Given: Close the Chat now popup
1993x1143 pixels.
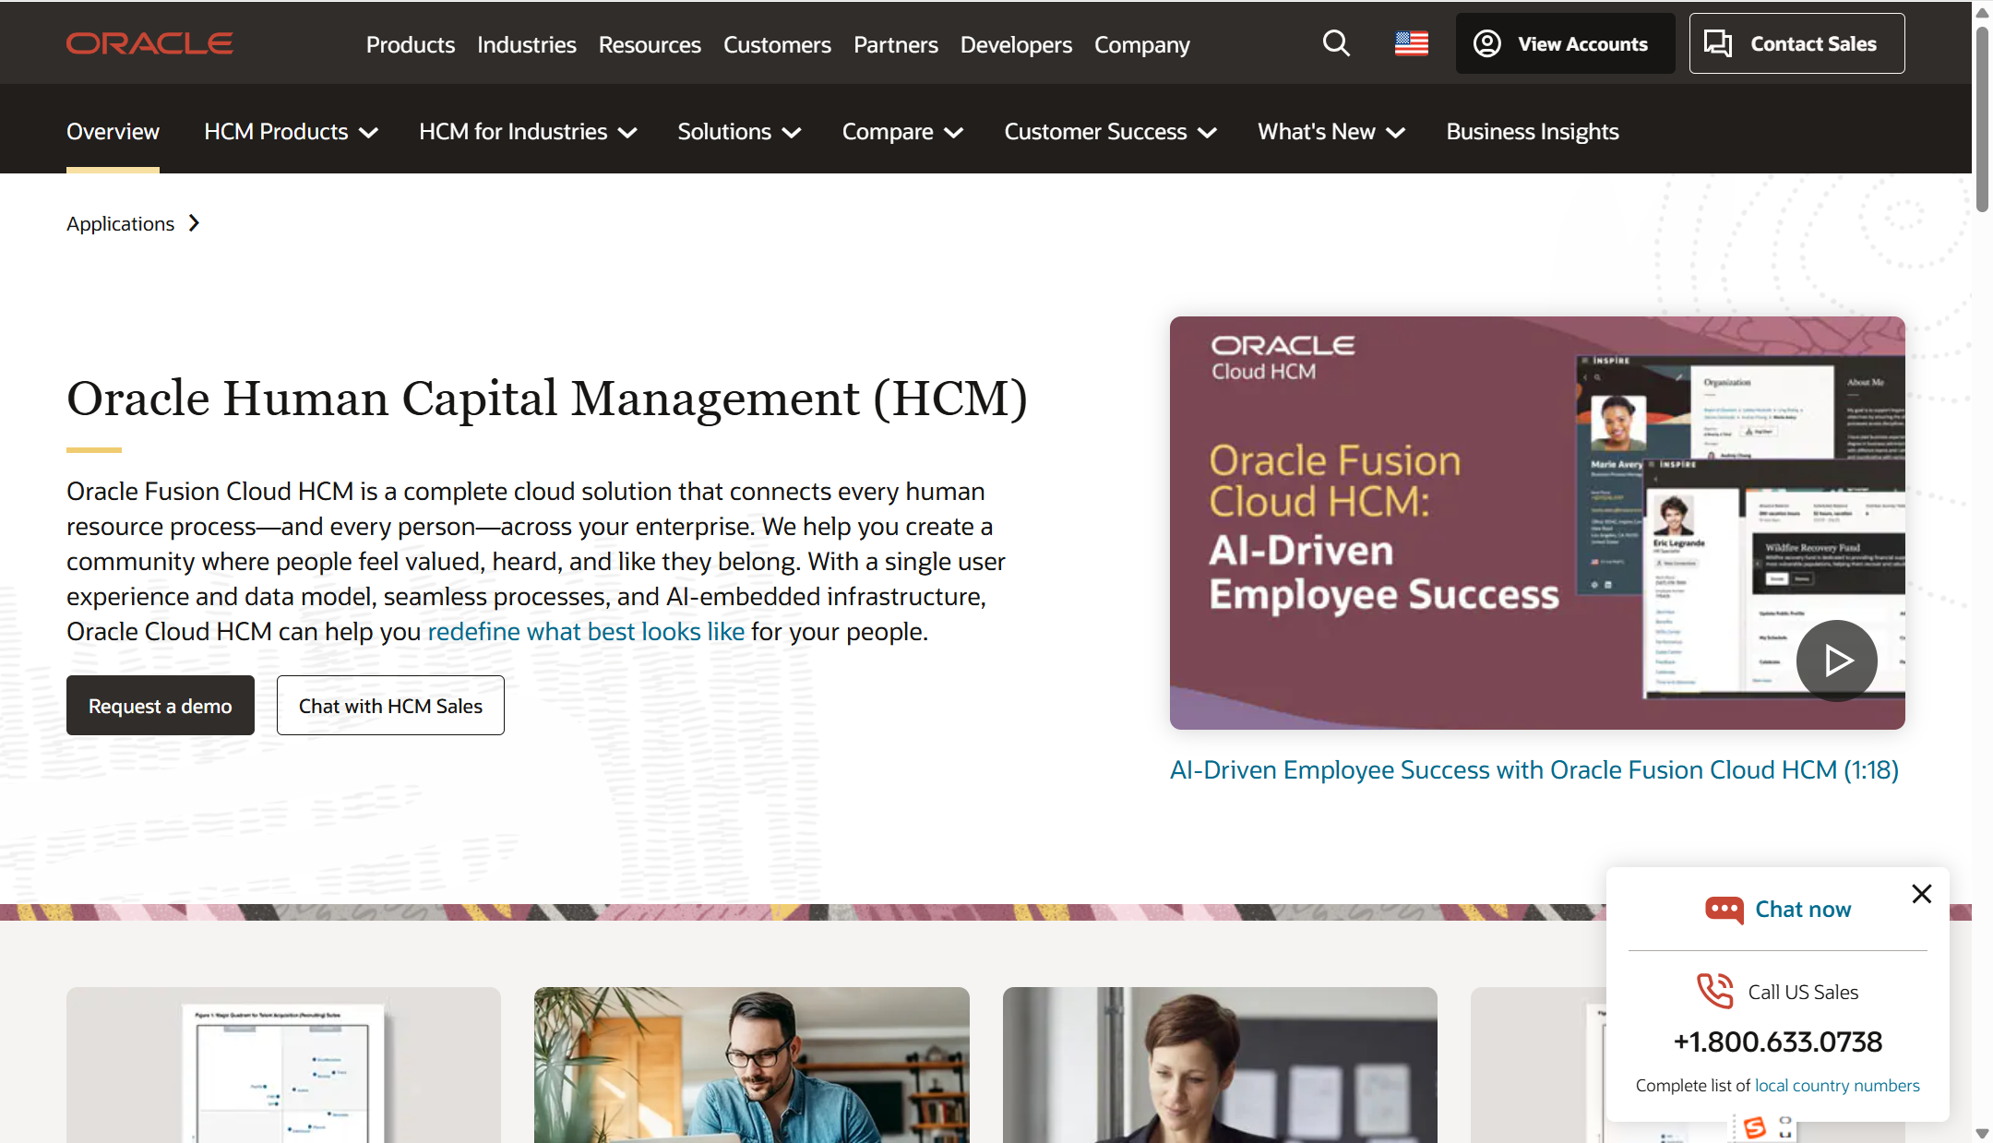Looking at the screenshot, I should pyautogui.click(x=1921, y=893).
